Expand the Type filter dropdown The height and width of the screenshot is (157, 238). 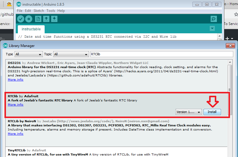pyautogui.click(x=29, y=54)
